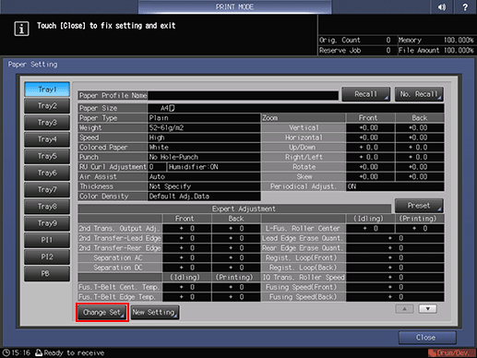
Task: Tap the Ready to receive printer icon
Action: (x=39, y=352)
